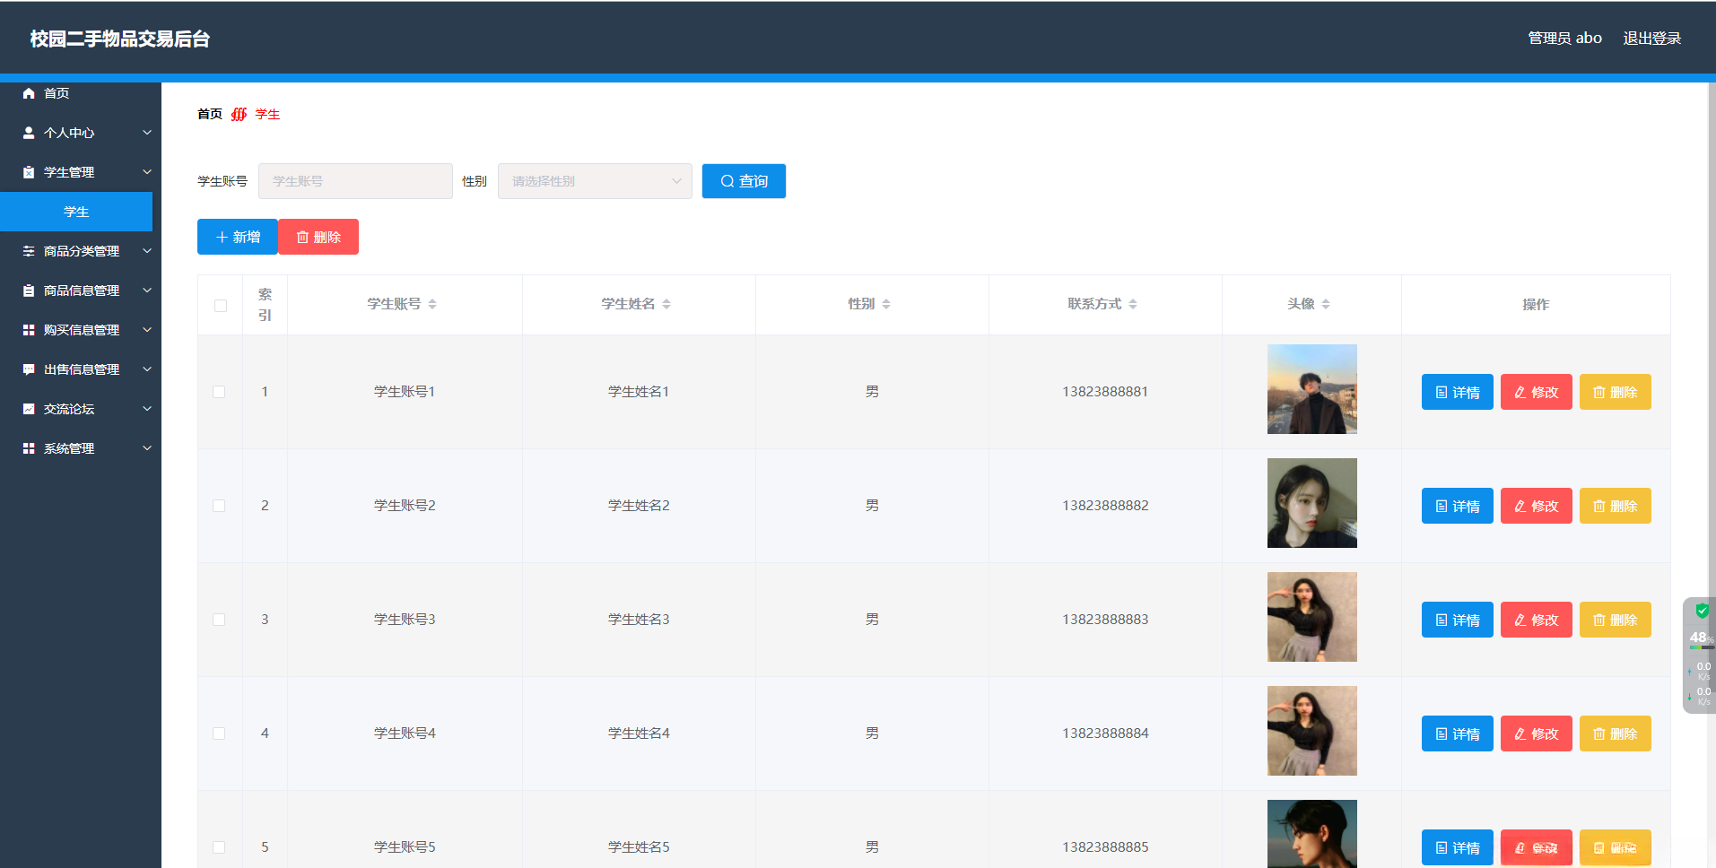Collapse the 学生管理 sidebar menu chevron
The image size is (1716, 868).
146,171
